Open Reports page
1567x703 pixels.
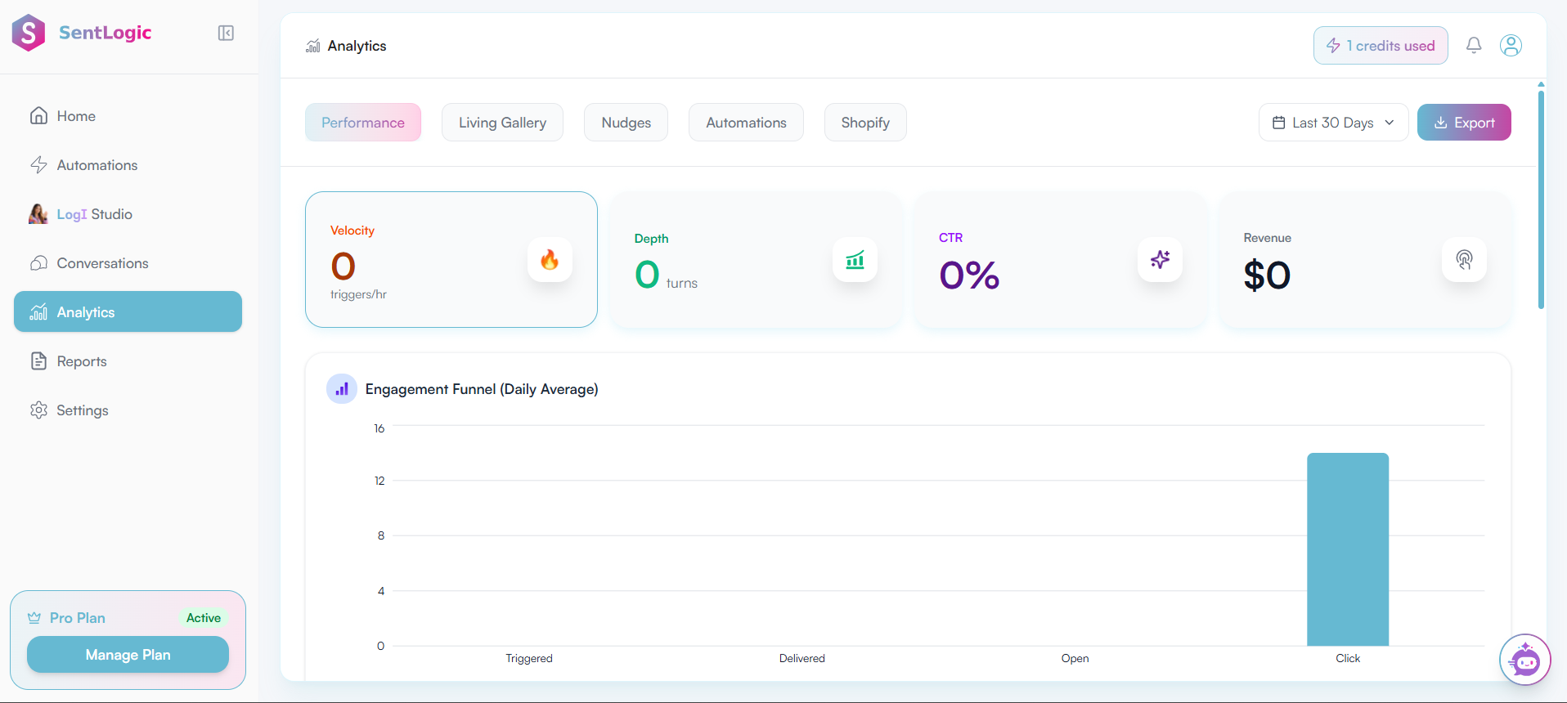click(128, 361)
